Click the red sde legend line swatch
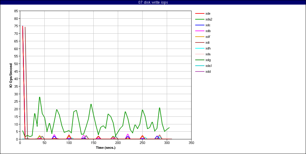 click(x=200, y=14)
